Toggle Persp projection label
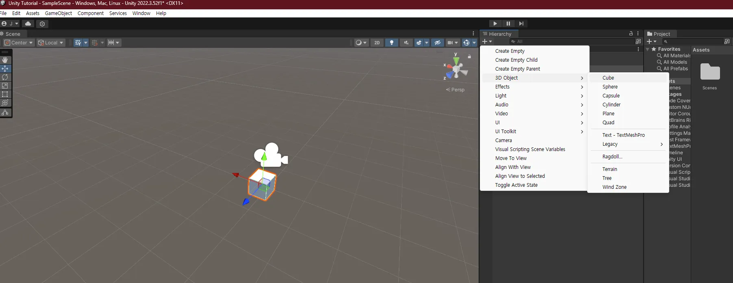 [x=455, y=90]
